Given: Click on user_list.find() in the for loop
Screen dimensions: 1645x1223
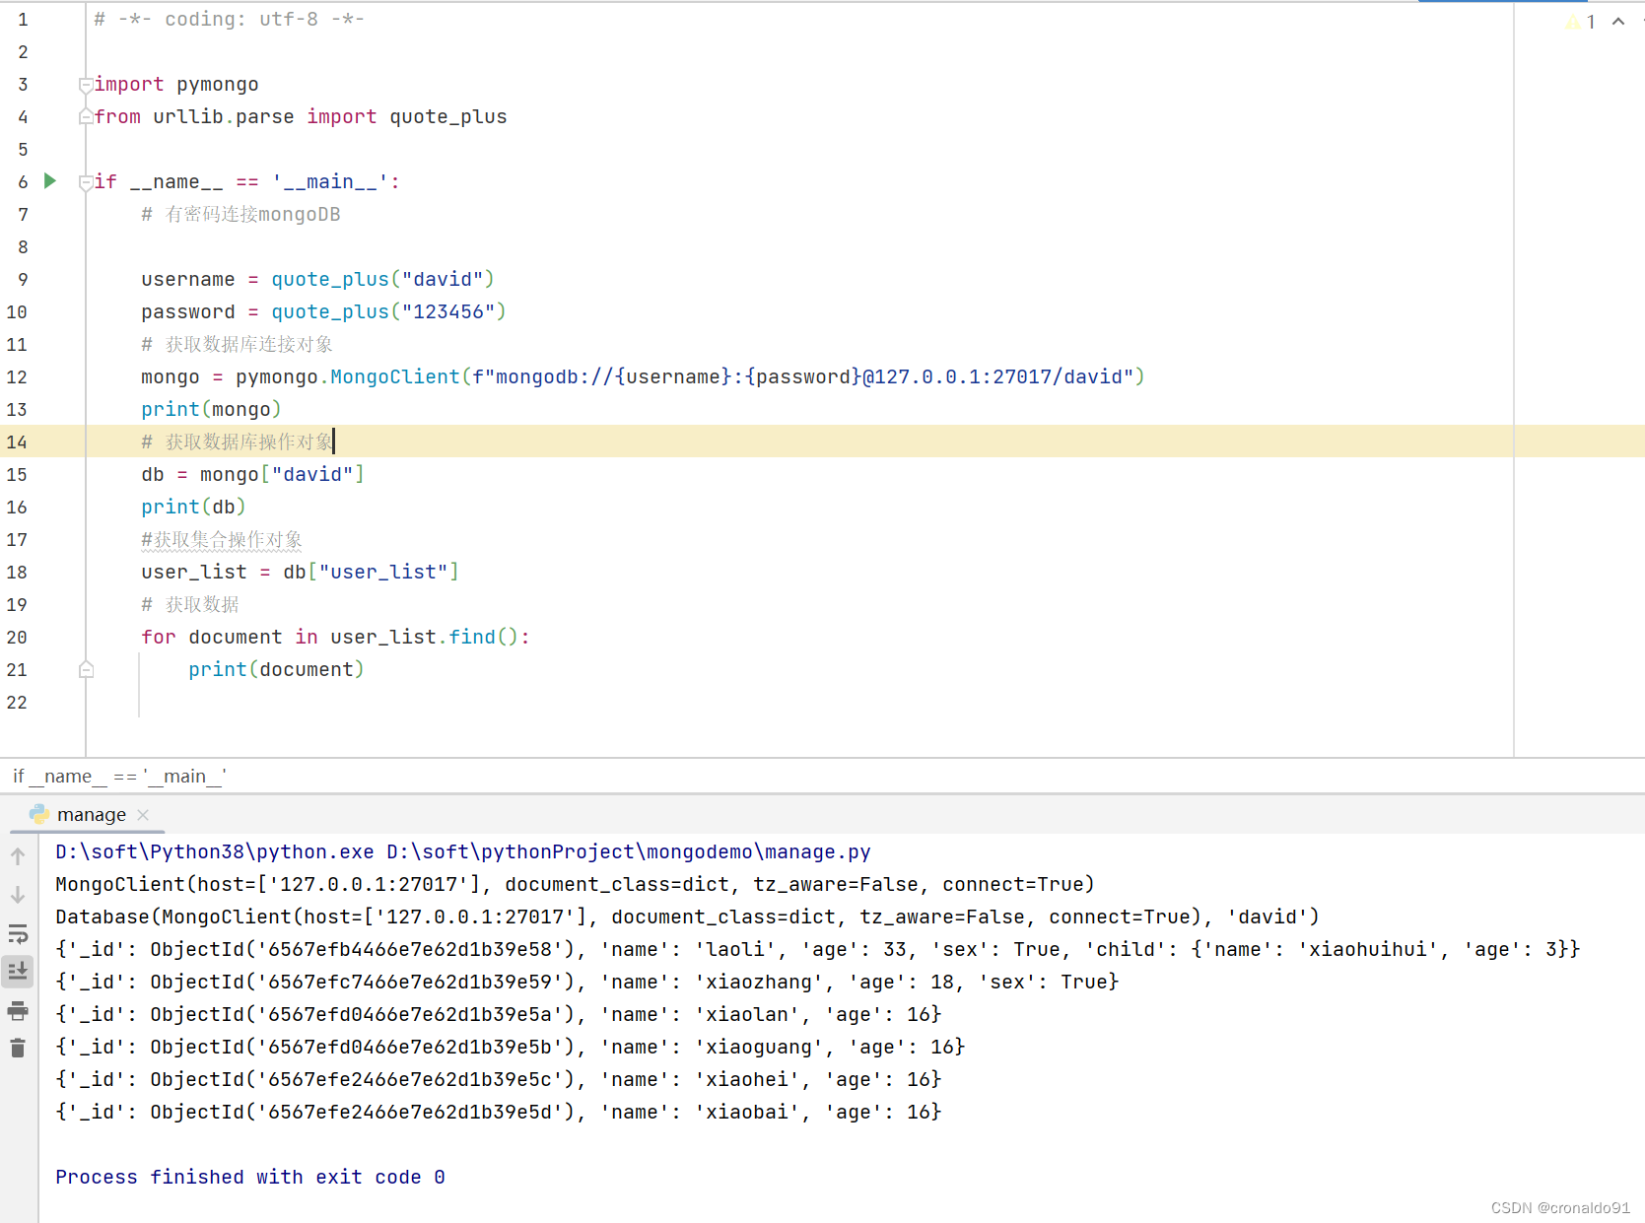Looking at the screenshot, I should tap(424, 638).
